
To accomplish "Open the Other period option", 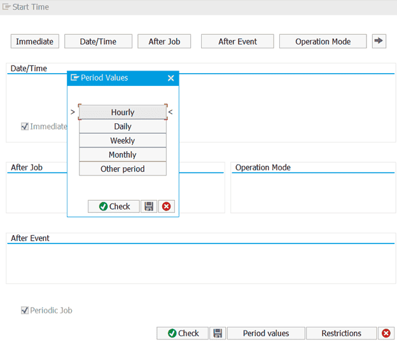I will (123, 169).
